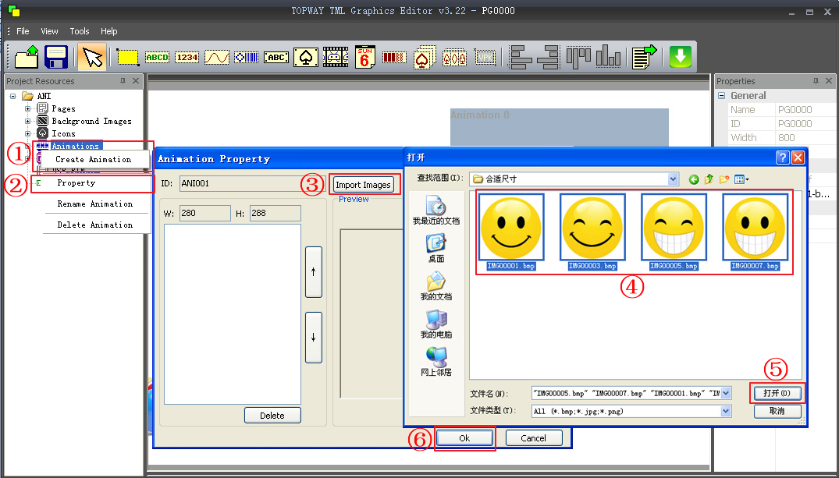The image size is (839, 478).
Task: Select the SUN 6 calendar tool
Action: (x=365, y=57)
